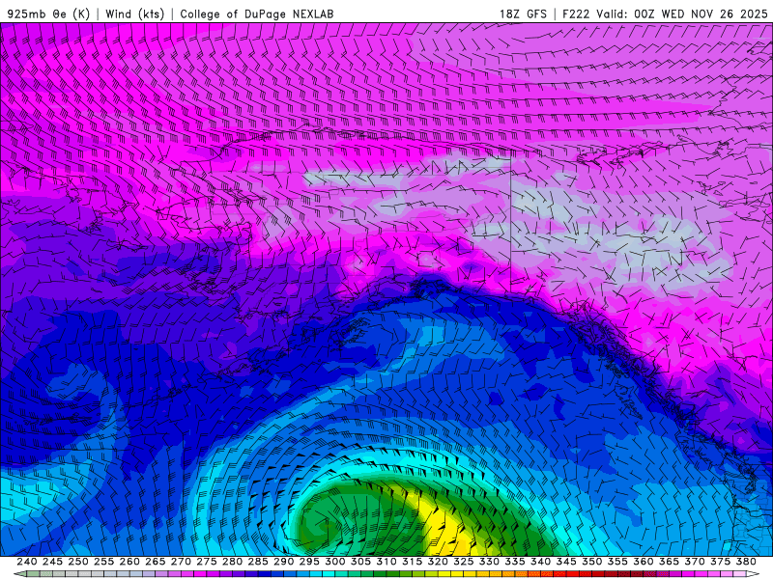Image resolution: width=773 pixels, height=579 pixels.
Task: Select the 245 value on the color scale
Action: pyautogui.click(x=52, y=562)
